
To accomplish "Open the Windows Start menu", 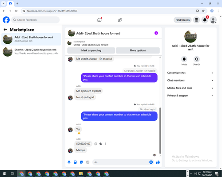I will pyautogui.click(x=4, y=173).
